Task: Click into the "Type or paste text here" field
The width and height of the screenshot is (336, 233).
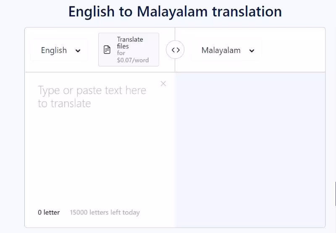Action: [92, 97]
